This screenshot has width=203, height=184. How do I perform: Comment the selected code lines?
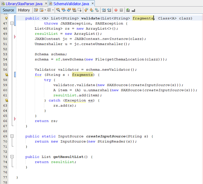click(128, 10)
